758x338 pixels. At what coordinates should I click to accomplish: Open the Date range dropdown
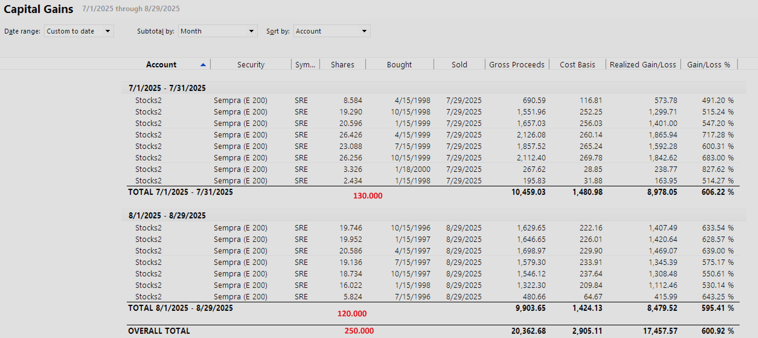(79, 31)
